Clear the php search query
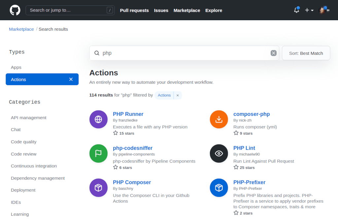Image resolution: width=338 pixels, height=222 pixels. coord(274,53)
